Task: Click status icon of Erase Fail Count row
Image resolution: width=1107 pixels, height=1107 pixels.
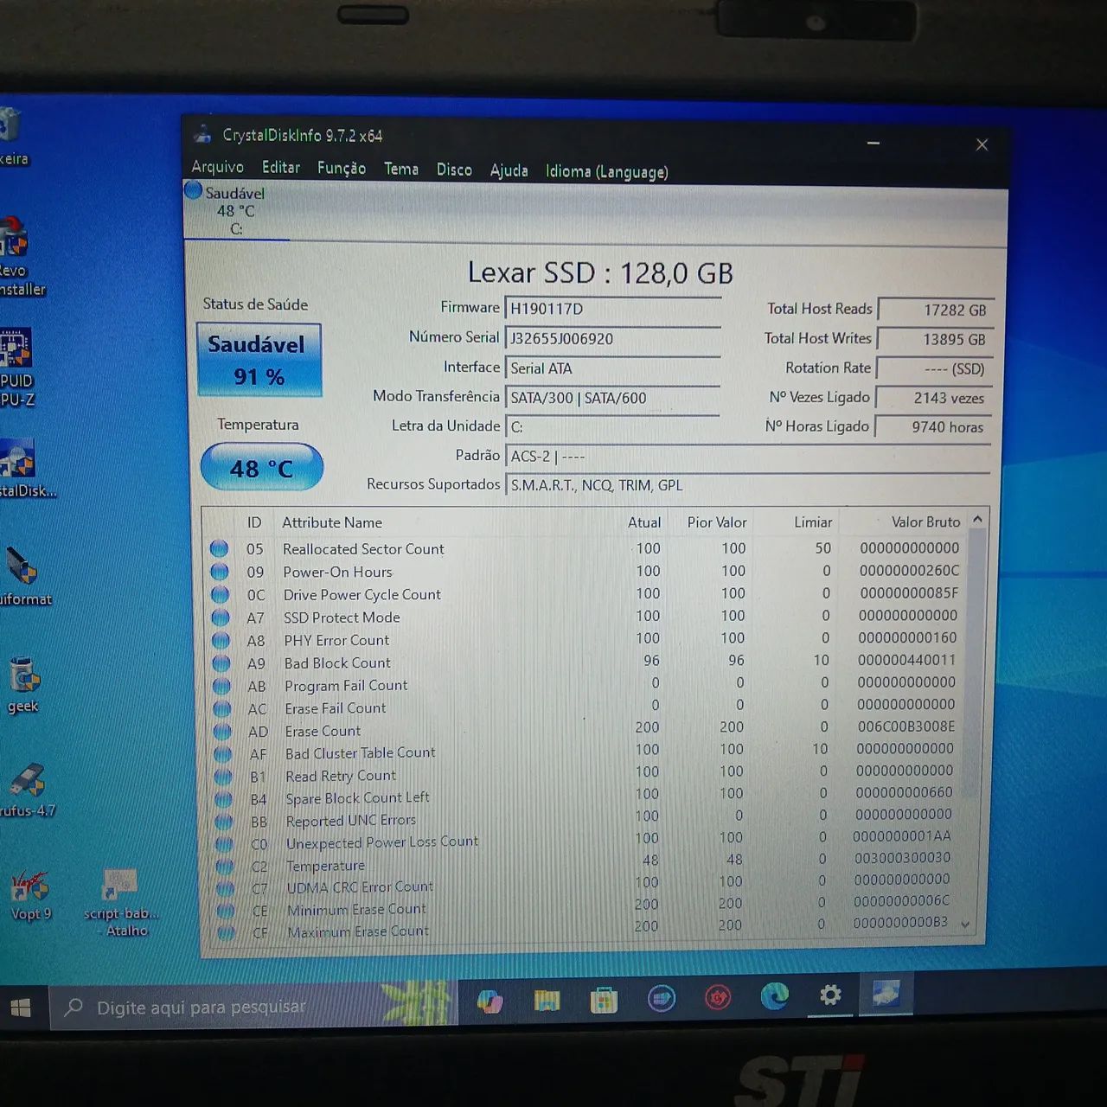Action: tap(222, 709)
